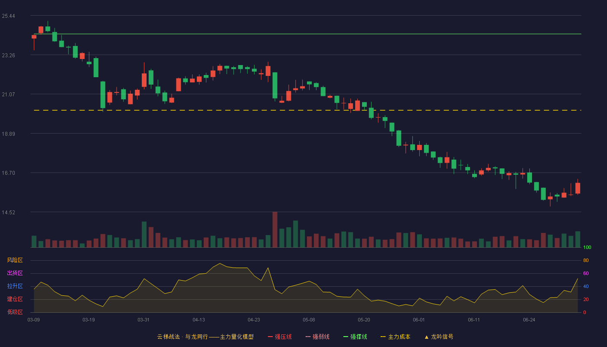Click the 16.70 price axis label
This screenshot has height=347, width=607.
[x=8, y=173]
